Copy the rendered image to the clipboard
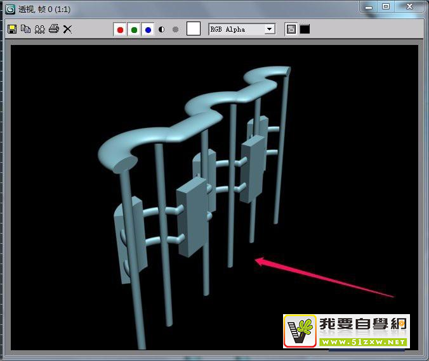This screenshot has height=361, width=429. [26, 29]
